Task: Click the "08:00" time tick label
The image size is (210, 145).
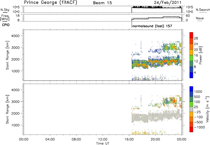Action: [x=76, y=140]
